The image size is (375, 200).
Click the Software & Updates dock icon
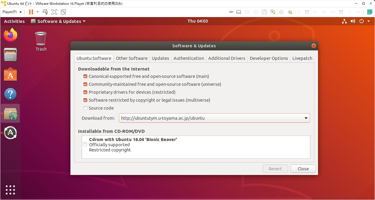10,114
